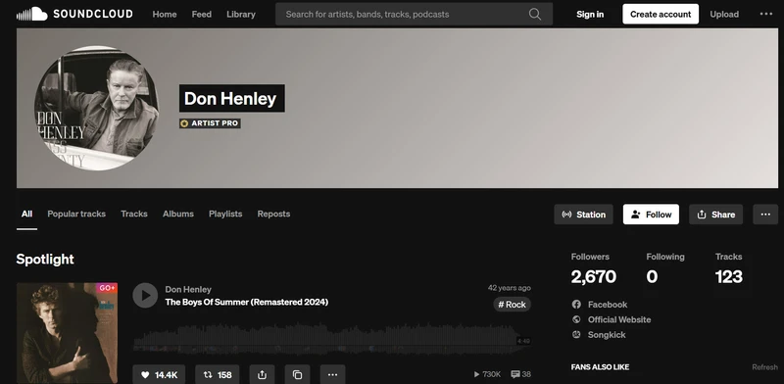Click the Fans Also Like heading
Image resolution: width=784 pixels, height=384 pixels.
(600, 367)
